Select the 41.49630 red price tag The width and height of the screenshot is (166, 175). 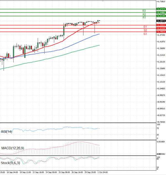click(161, 32)
